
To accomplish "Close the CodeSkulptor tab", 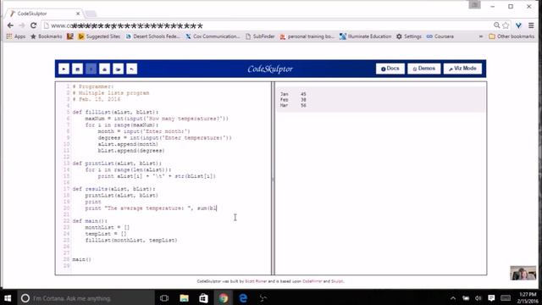I will tap(78, 14).
